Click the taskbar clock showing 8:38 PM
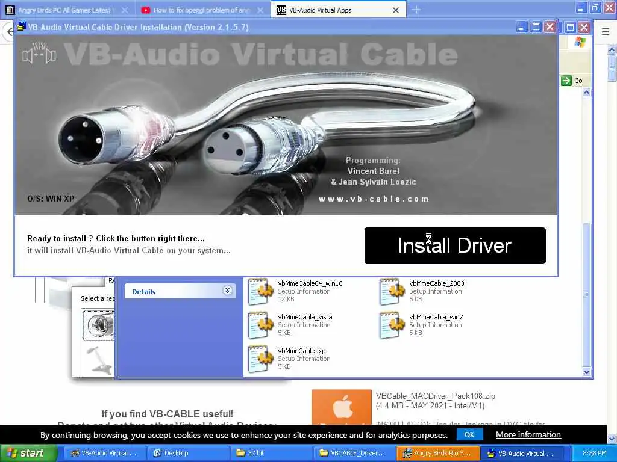The width and height of the screenshot is (617, 462). (594, 453)
